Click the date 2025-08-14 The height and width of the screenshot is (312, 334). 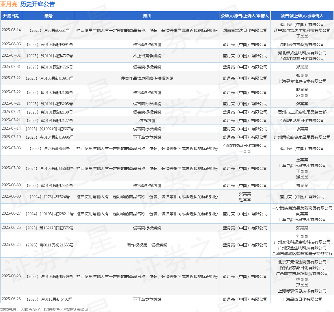point(11,30)
